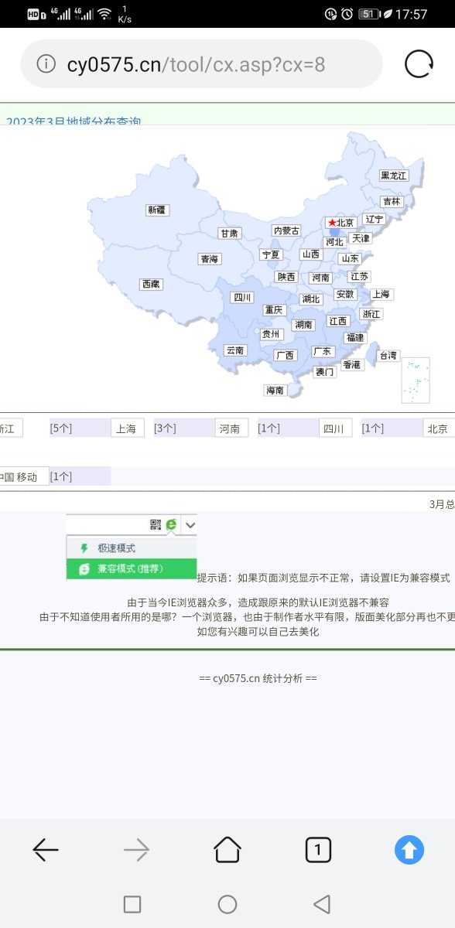The height and width of the screenshot is (928, 455).
Task: Select 江西 label on the map
Action: [x=338, y=321]
